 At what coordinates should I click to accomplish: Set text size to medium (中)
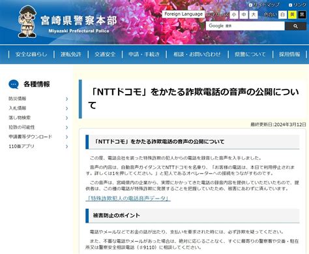click(244, 14)
